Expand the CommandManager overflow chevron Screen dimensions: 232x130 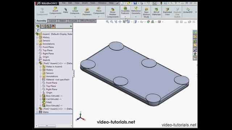tap(196, 12)
